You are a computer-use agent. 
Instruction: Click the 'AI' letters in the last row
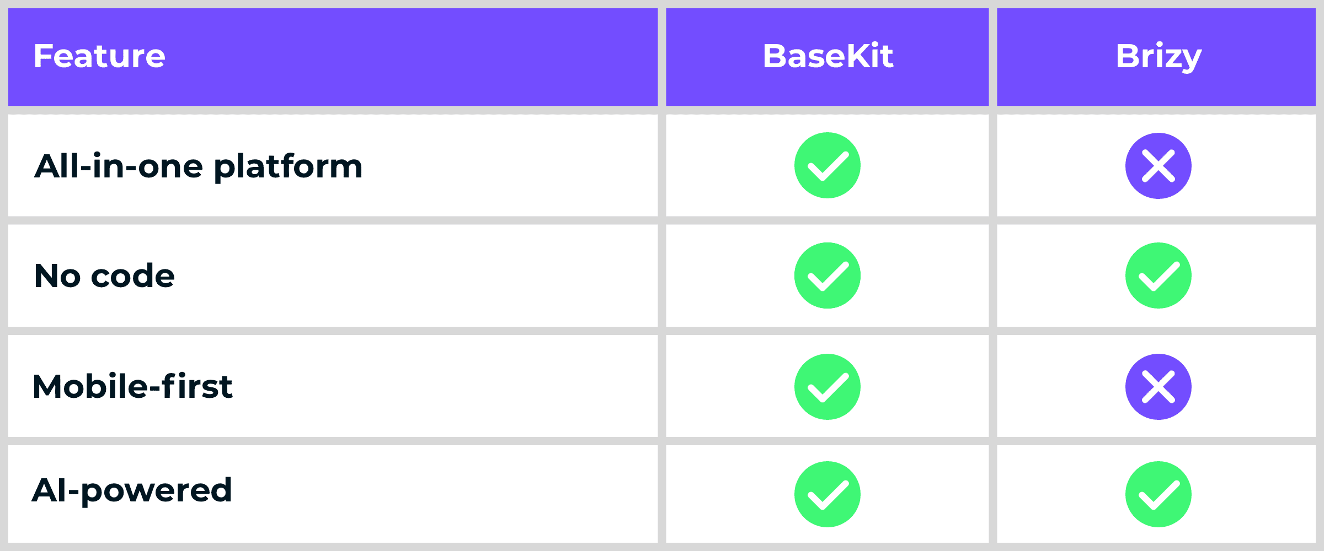49,490
